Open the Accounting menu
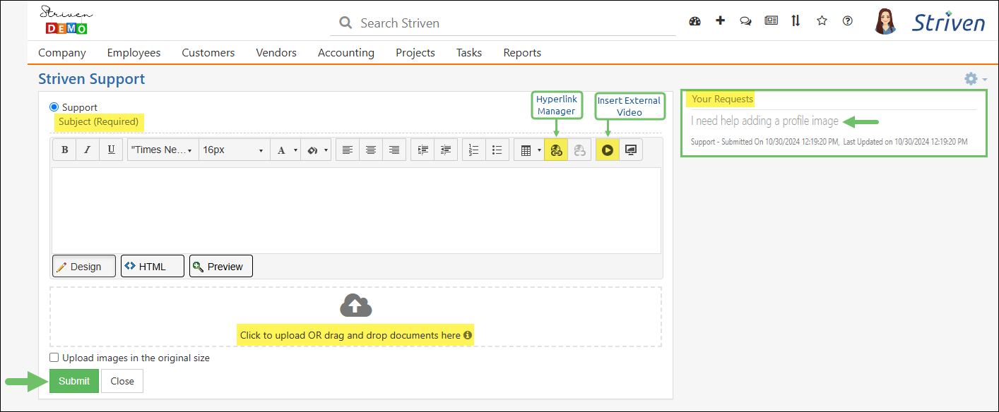Viewport: 999px width, 412px height. point(346,52)
